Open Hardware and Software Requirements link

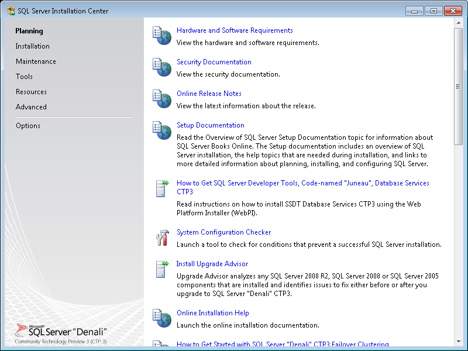tap(235, 30)
